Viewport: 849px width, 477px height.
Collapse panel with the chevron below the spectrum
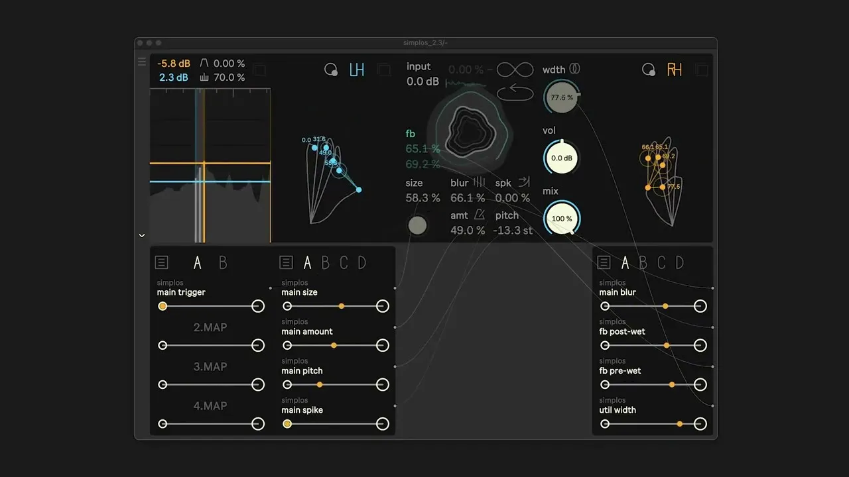(141, 235)
